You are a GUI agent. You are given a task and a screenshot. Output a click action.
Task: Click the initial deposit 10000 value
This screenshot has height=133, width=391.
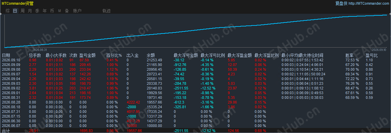coord(132,126)
